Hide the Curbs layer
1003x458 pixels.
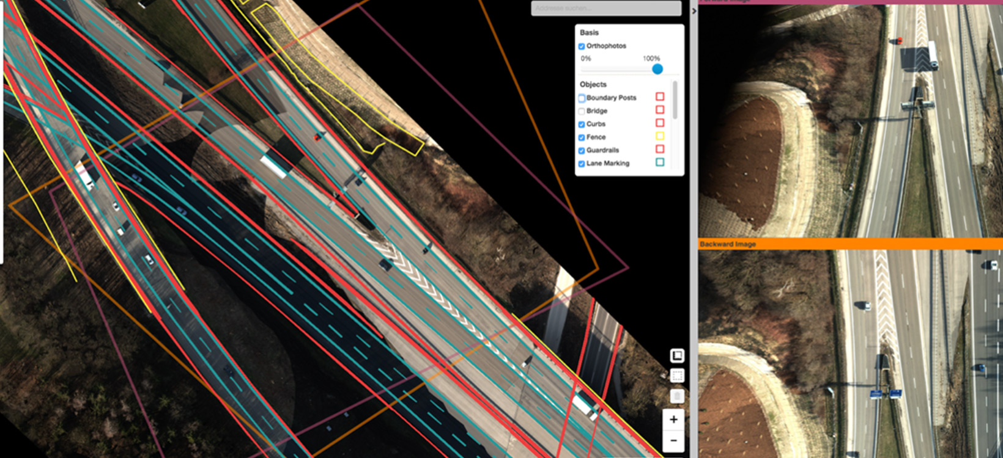pos(582,125)
